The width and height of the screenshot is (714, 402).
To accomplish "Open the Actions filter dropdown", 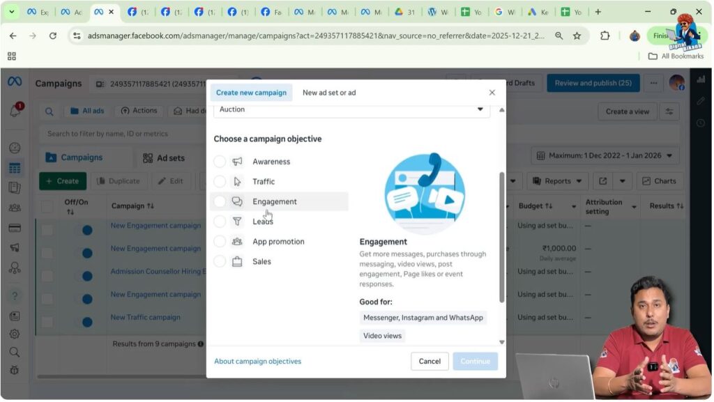I will [139, 111].
